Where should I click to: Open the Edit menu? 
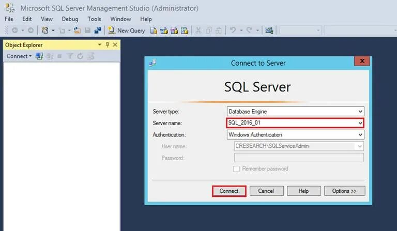click(27, 19)
